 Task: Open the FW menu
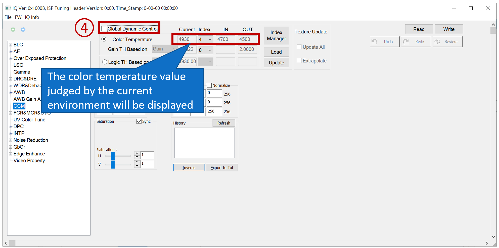pos(18,17)
